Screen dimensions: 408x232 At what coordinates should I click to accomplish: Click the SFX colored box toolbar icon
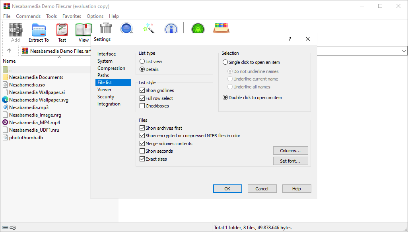click(x=221, y=29)
